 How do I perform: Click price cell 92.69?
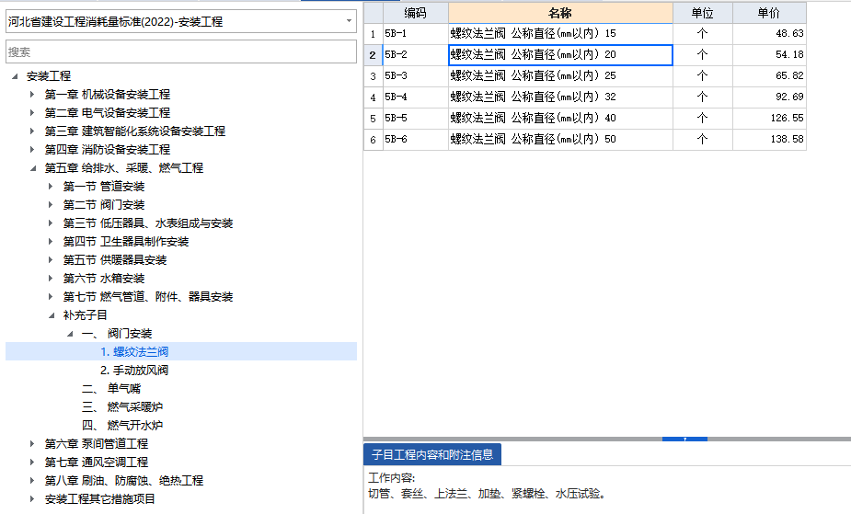coord(770,97)
